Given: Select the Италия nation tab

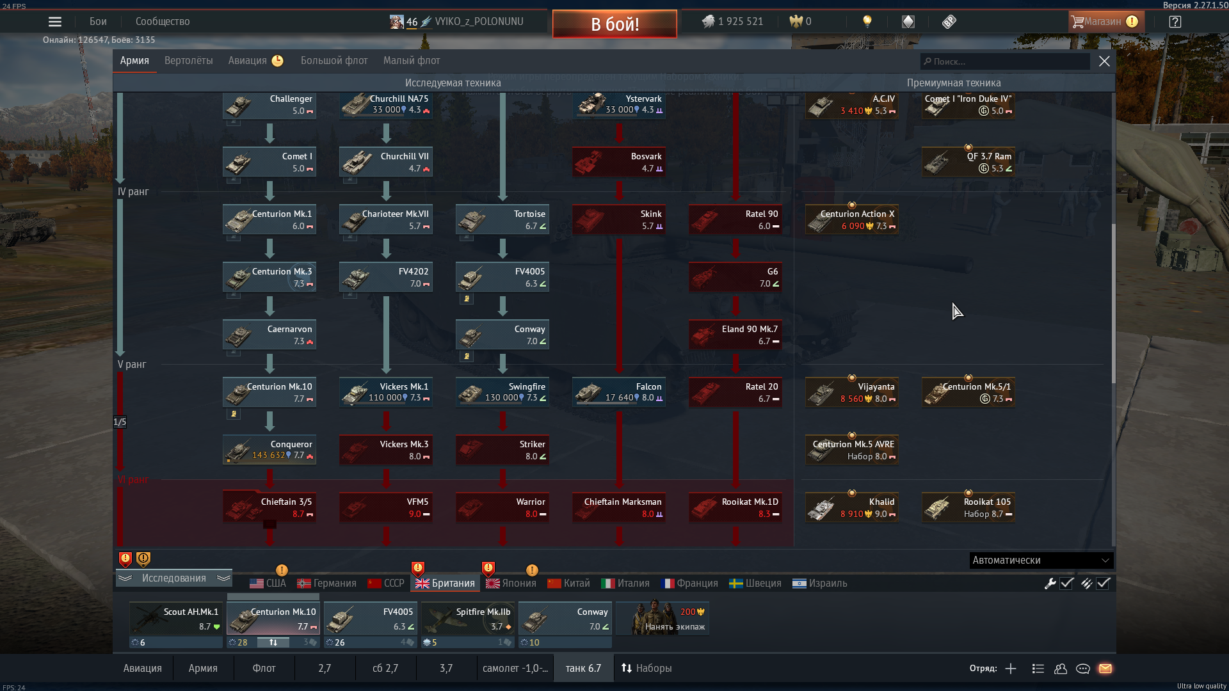Looking at the screenshot, I should pos(625,584).
